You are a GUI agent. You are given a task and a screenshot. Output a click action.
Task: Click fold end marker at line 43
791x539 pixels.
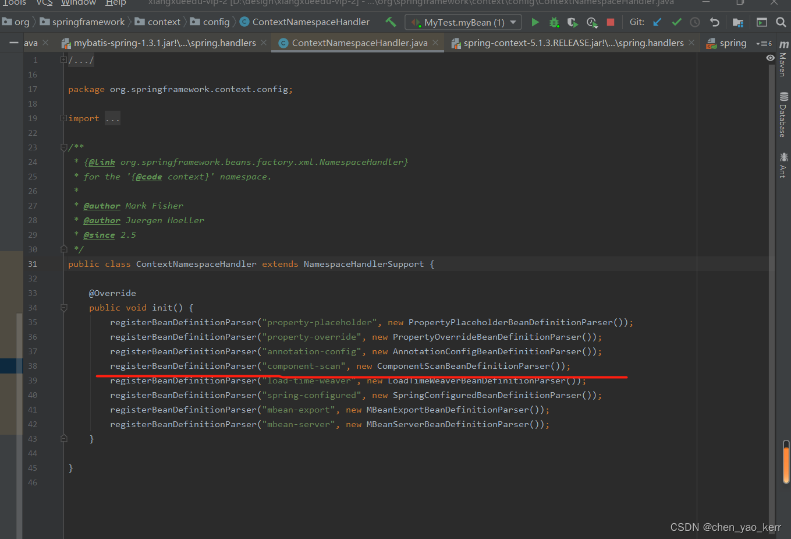click(64, 438)
